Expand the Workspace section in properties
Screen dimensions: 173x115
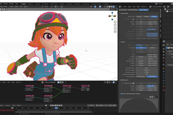pos(167,65)
